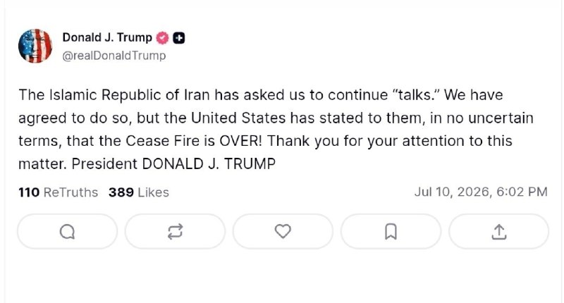Image resolution: width=564 pixels, height=303 pixels.
Task: View the list of 110 ReTruths
Action: 58,192
